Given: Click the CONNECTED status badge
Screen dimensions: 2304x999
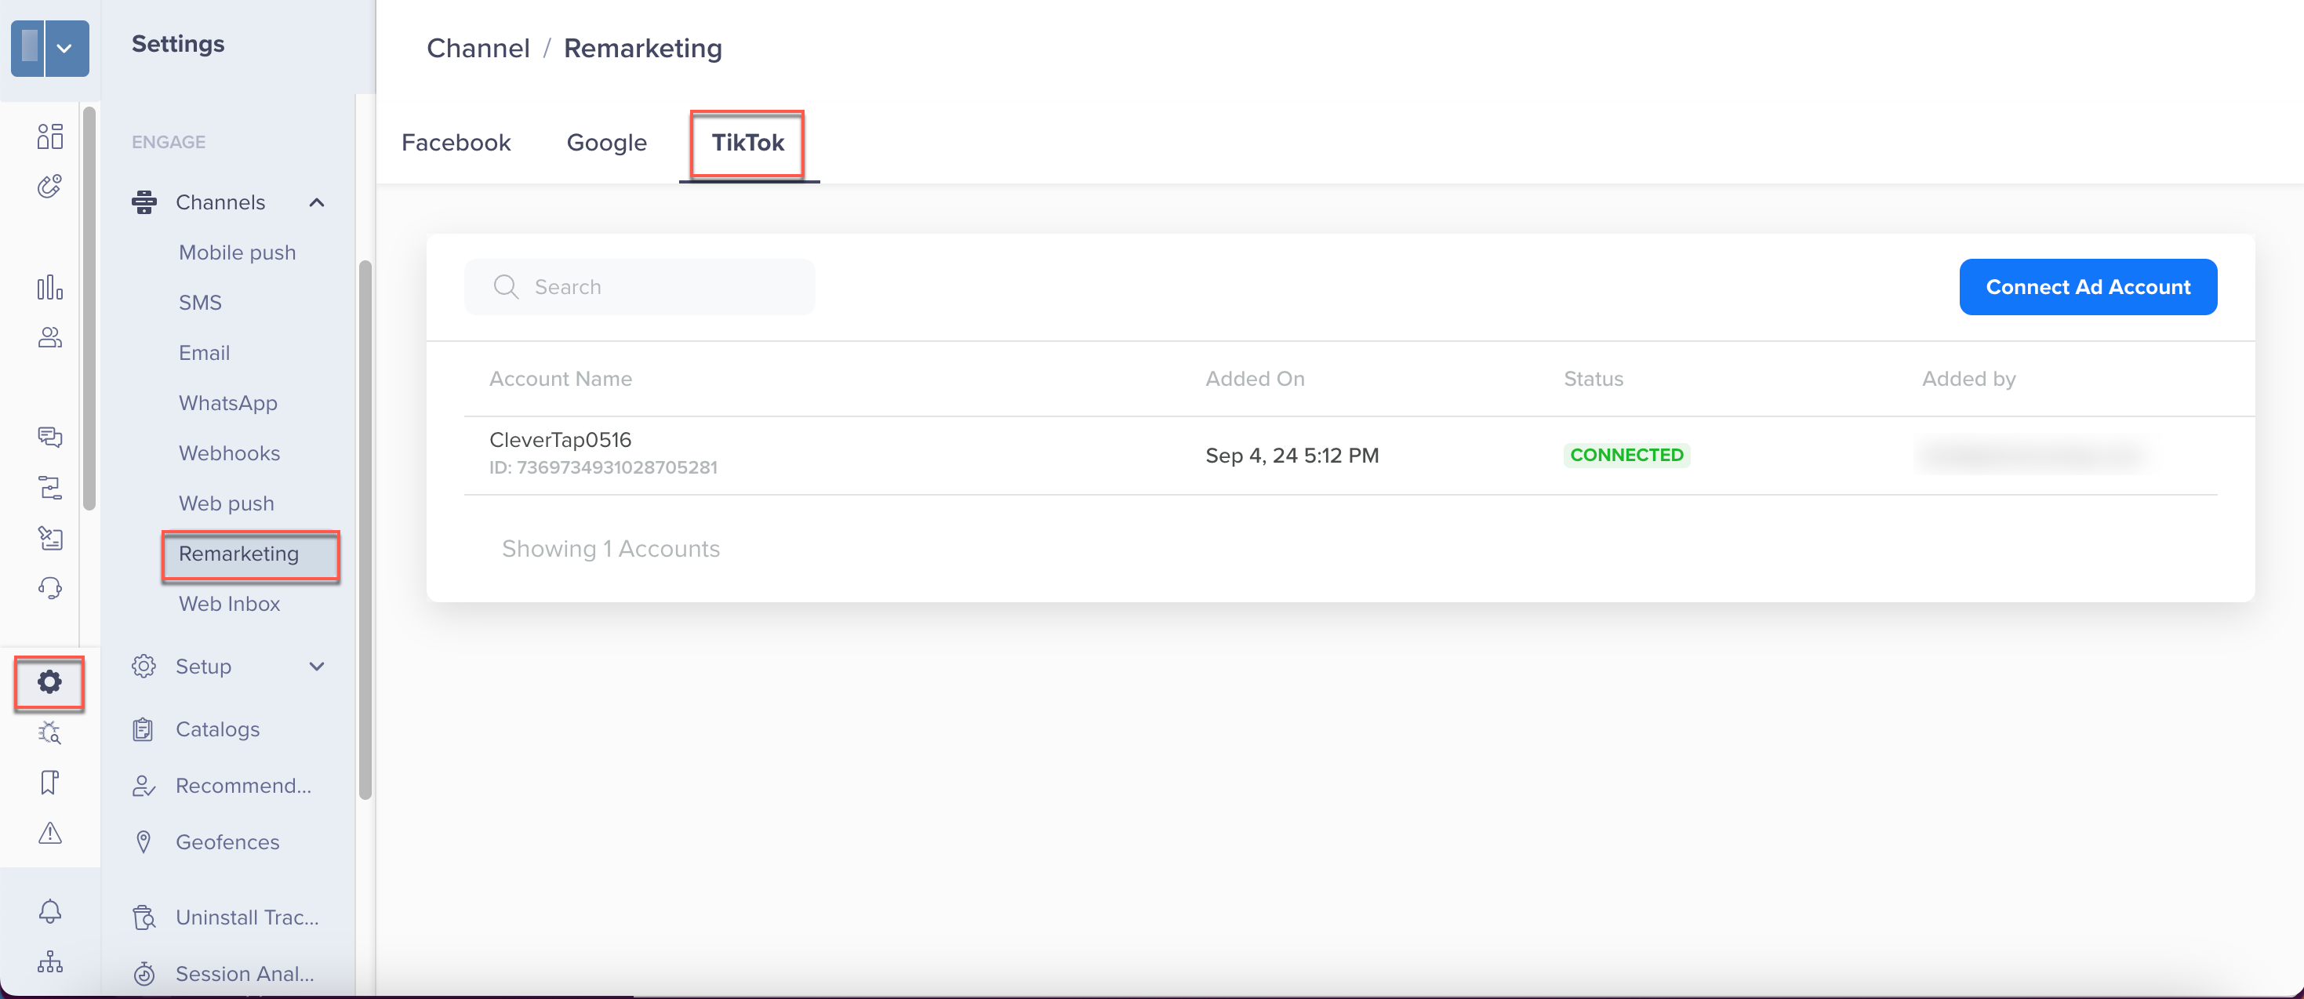Looking at the screenshot, I should [1626, 456].
